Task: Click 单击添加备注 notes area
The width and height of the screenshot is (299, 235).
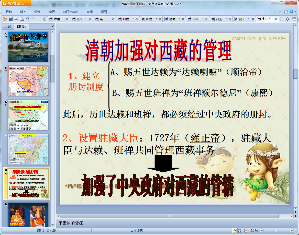Action: 71,223
